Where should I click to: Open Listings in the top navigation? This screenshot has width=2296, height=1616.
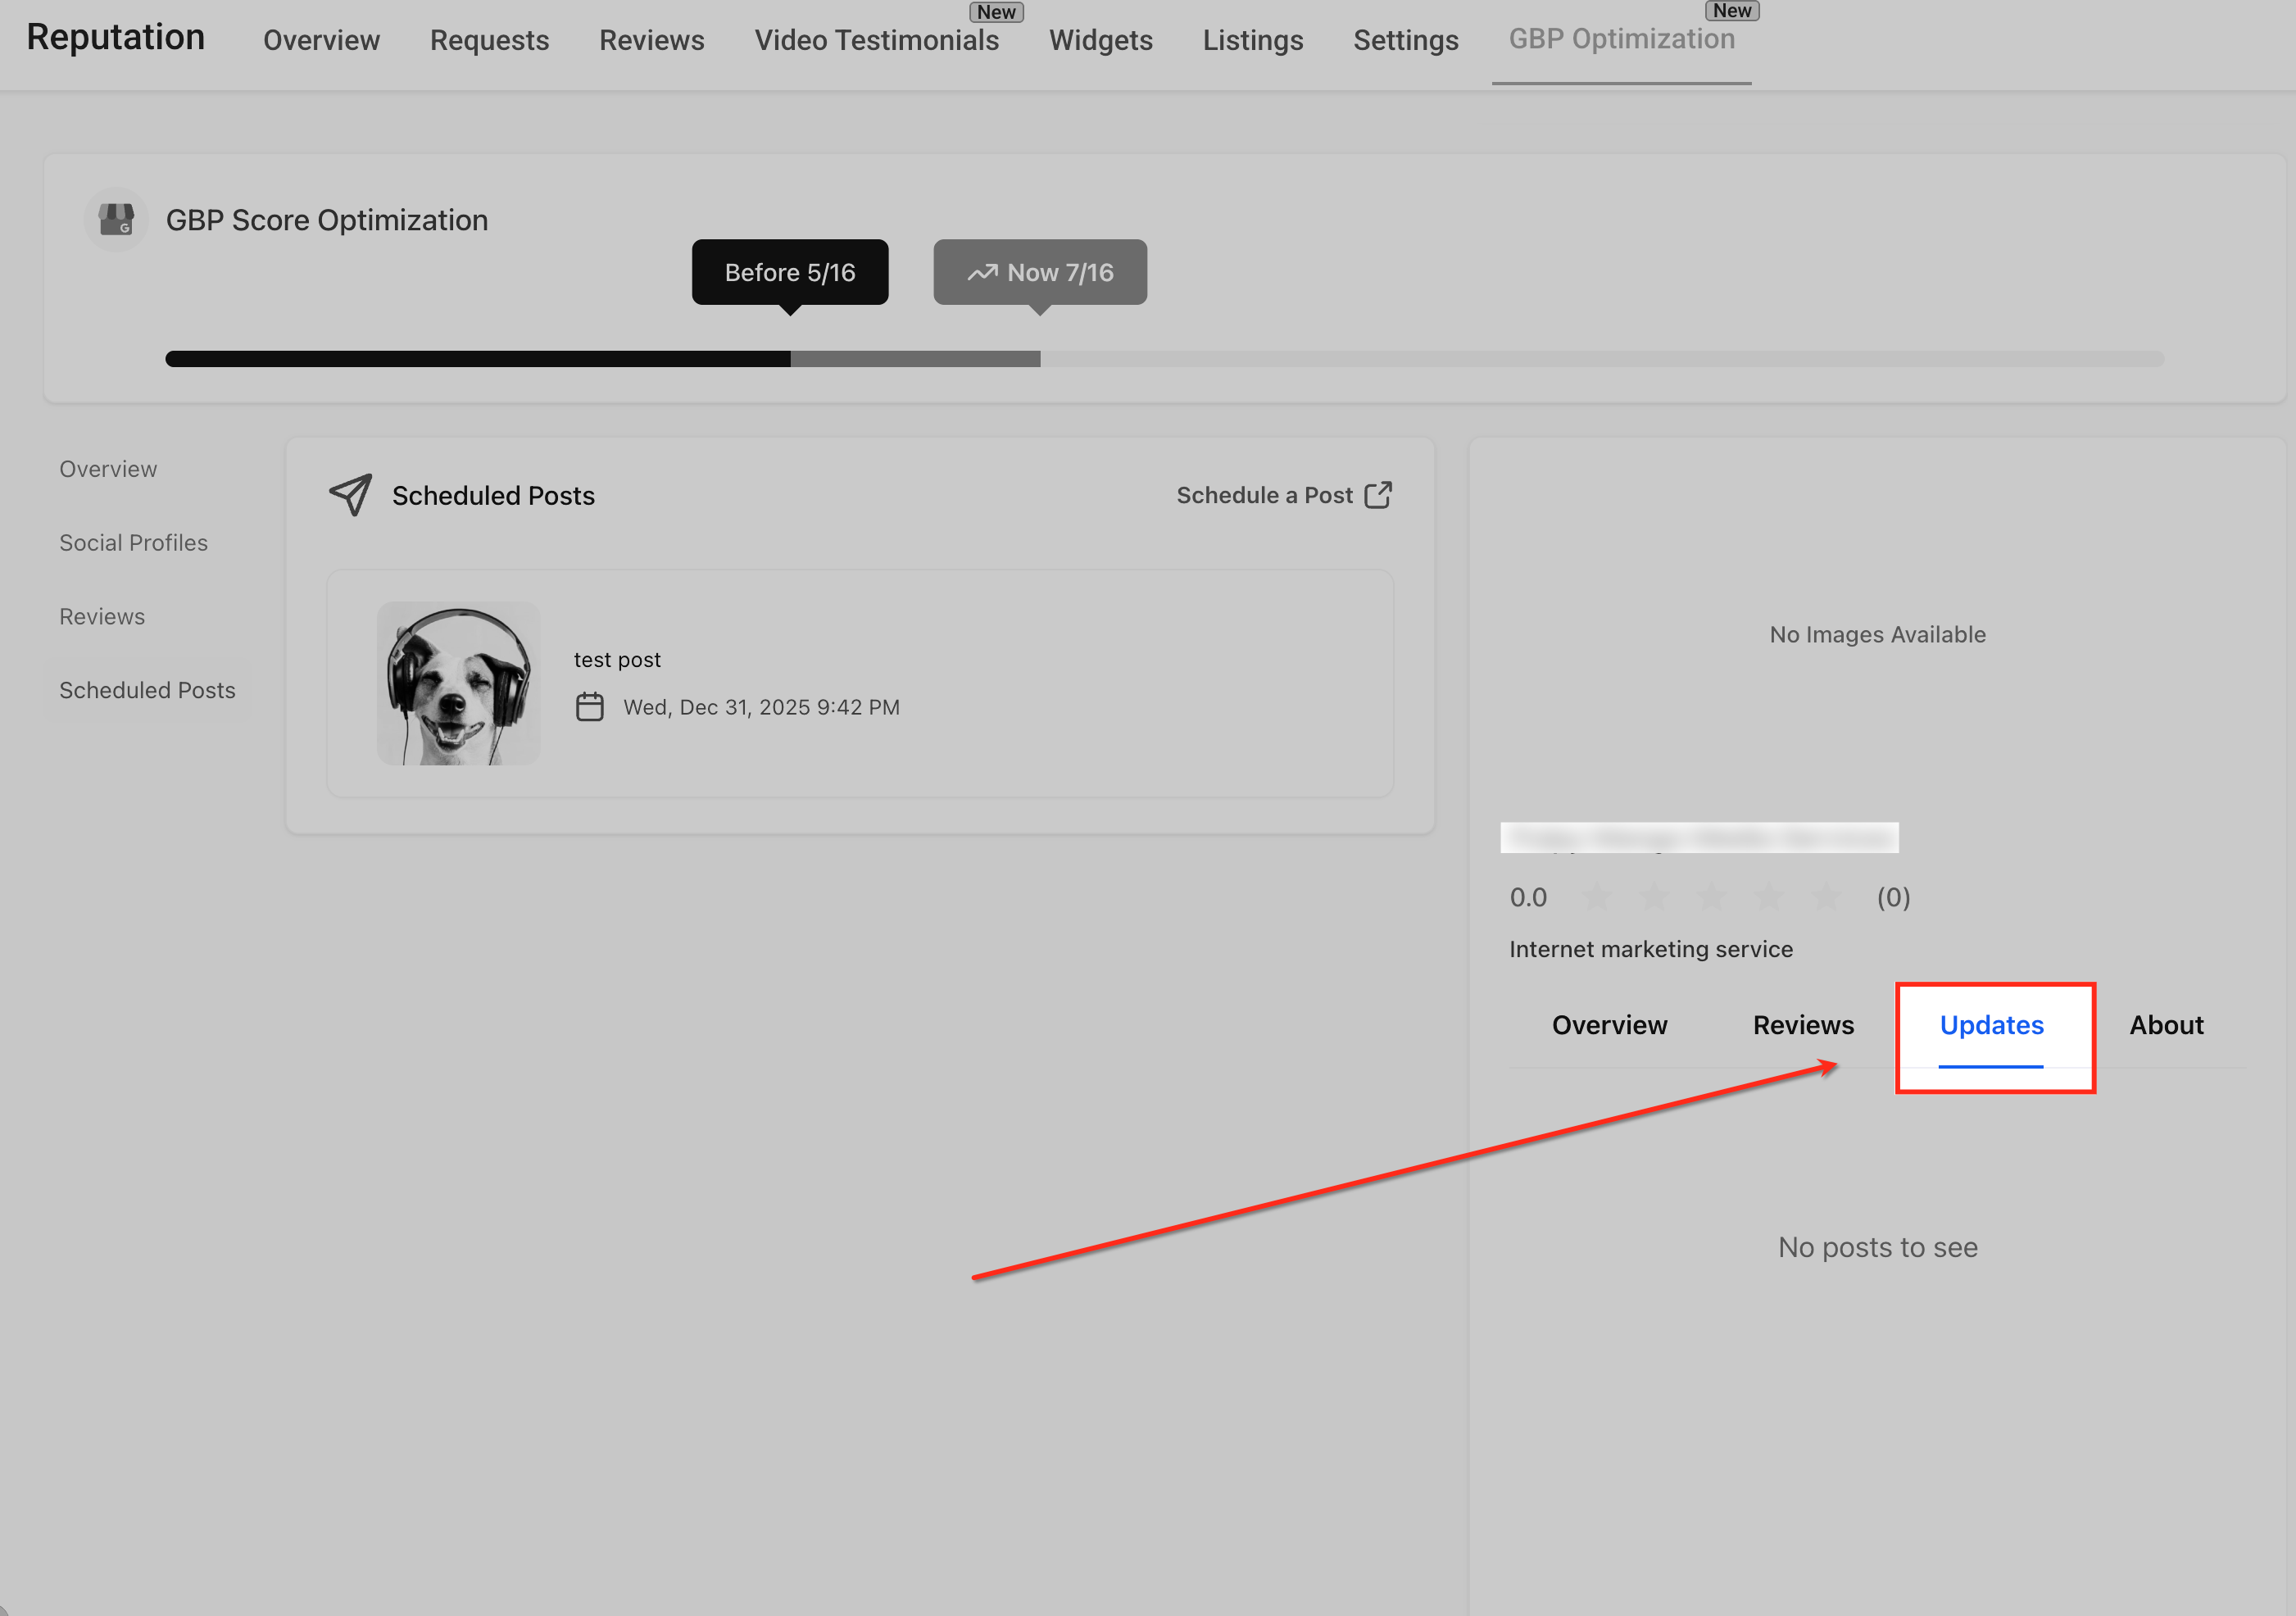pos(1252,40)
